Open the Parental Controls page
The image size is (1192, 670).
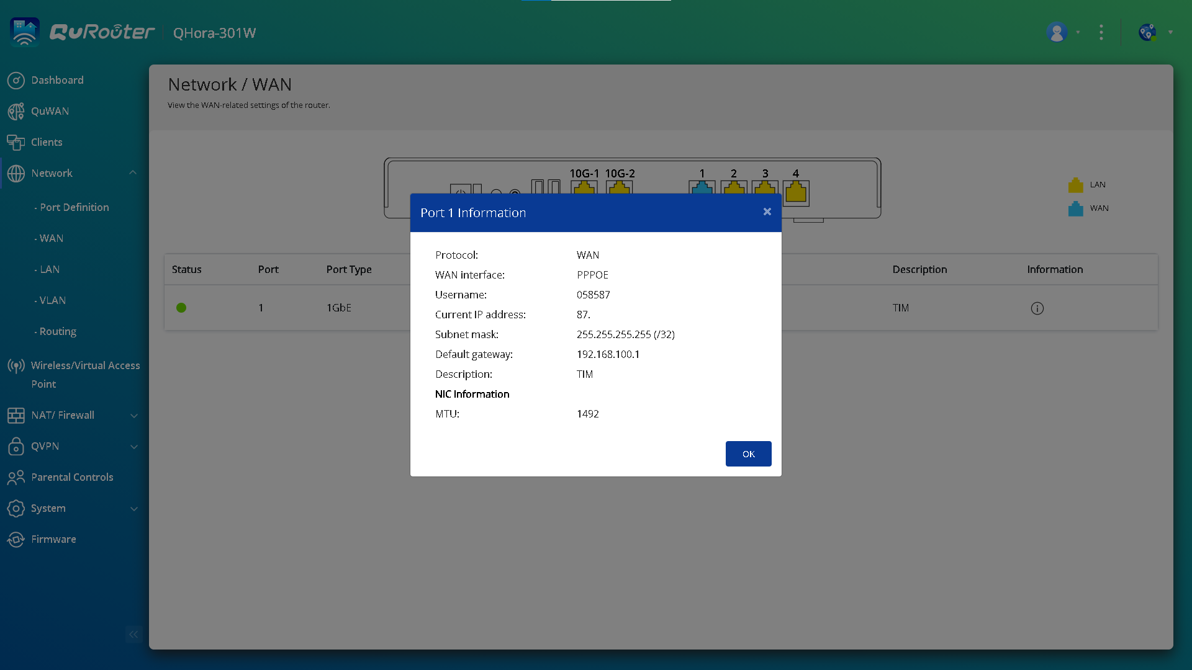(72, 477)
